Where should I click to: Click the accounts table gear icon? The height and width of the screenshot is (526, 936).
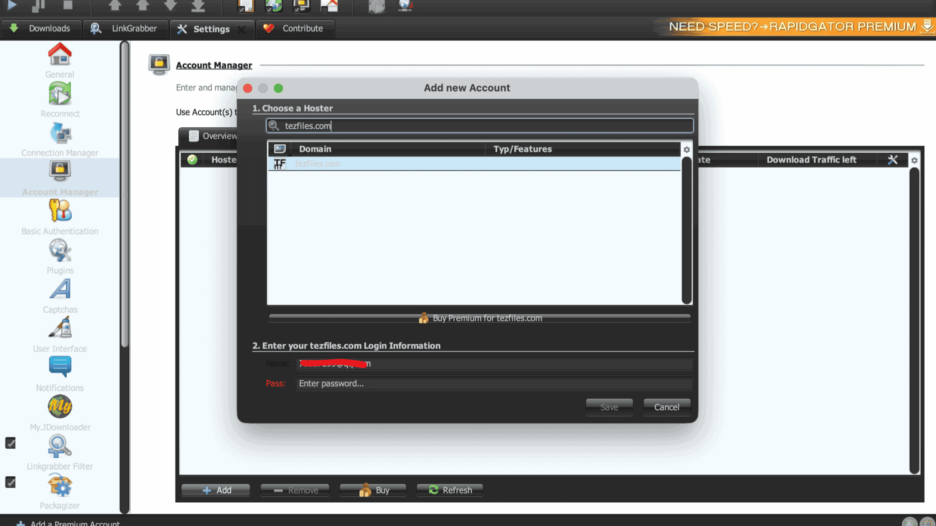click(914, 160)
